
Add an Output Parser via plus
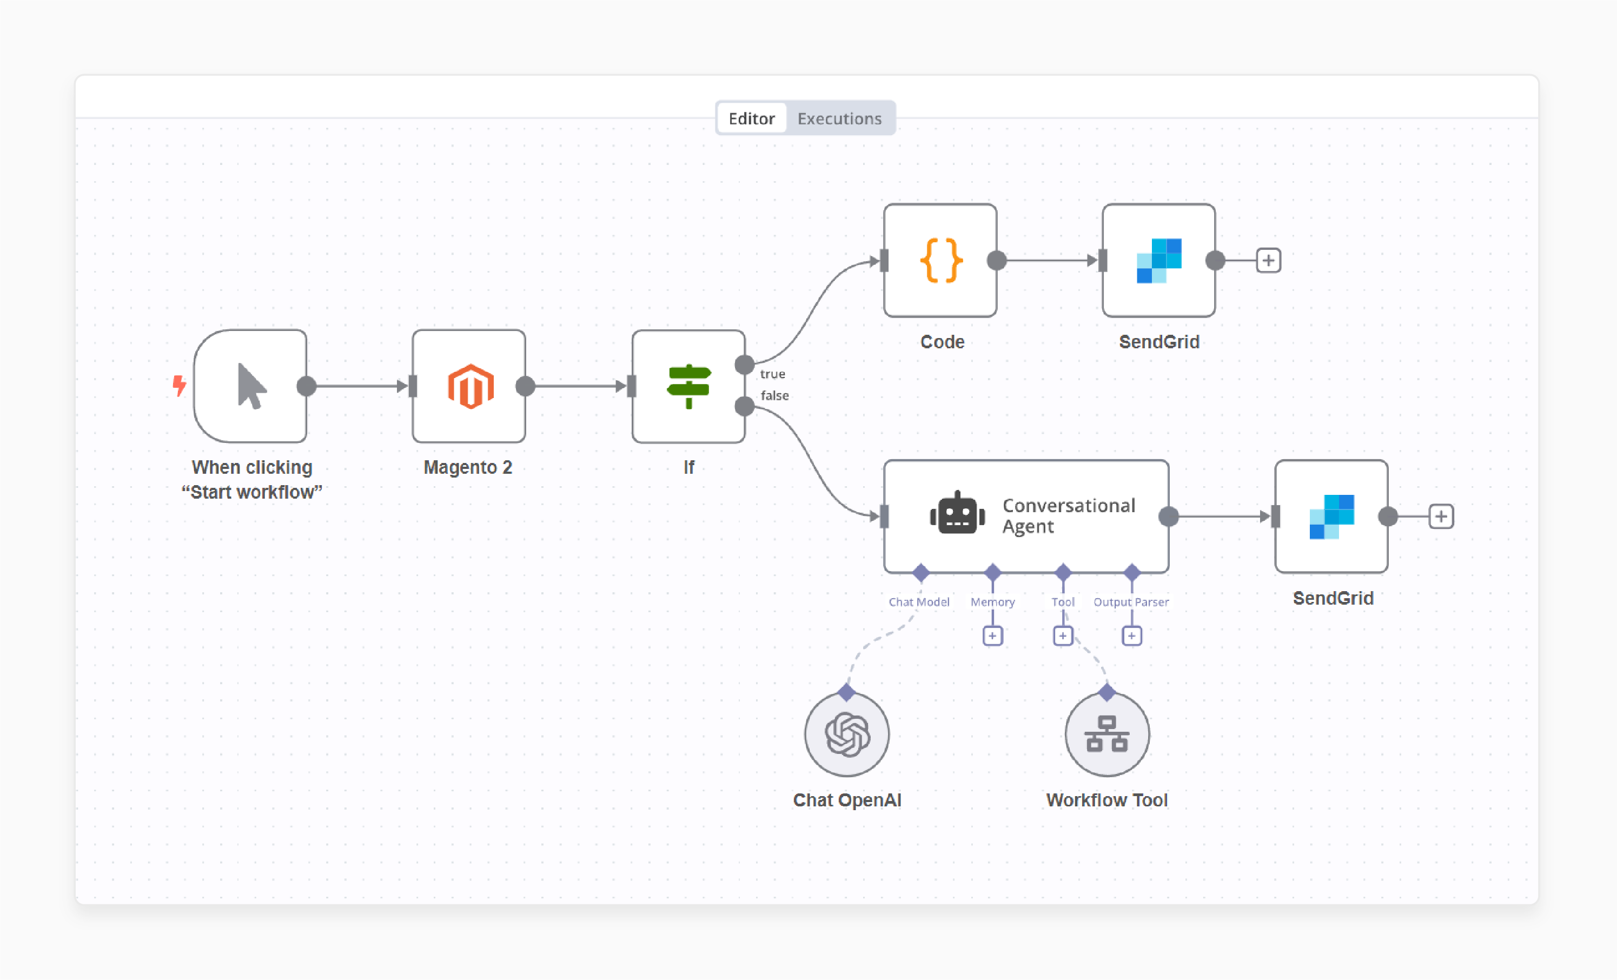(1132, 636)
